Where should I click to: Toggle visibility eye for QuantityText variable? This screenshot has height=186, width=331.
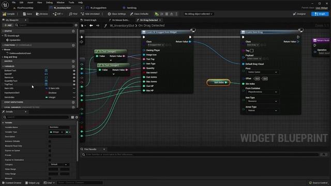[x=74, y=81]
